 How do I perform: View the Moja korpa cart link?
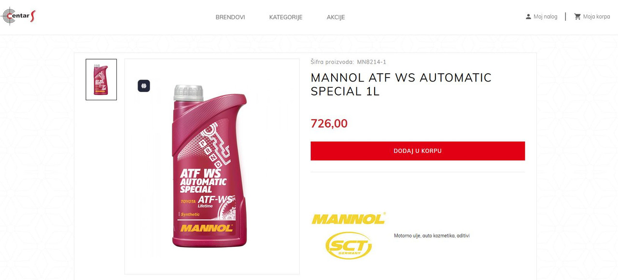click(x=597, y=16)
